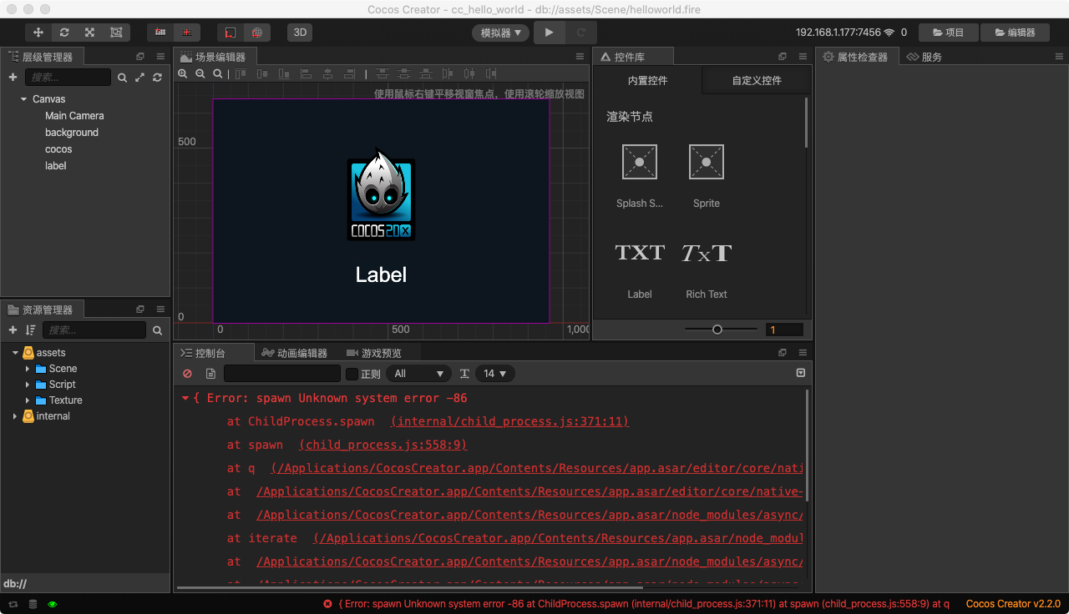Viewport: 1069px width, 614px height.
Task: Toggle global coordinate gizmo mode
Action: (x=257, y=33)
